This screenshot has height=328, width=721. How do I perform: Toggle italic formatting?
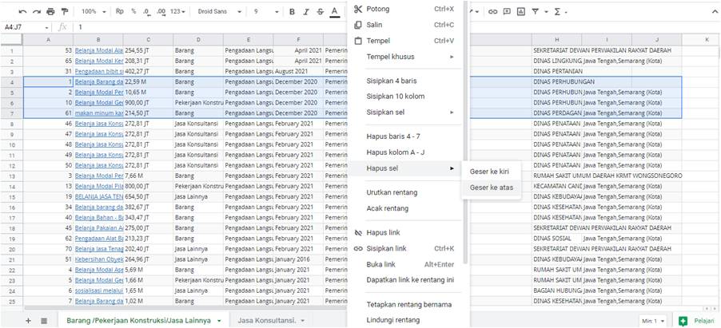pos(306,11)
